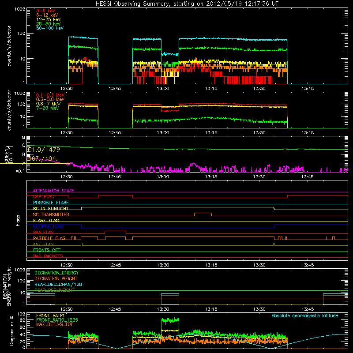Viewport: 353px width, 353px height.
Task: Click the REAR_DEC_CHAN/128 legend label
Action: [58, 285]
